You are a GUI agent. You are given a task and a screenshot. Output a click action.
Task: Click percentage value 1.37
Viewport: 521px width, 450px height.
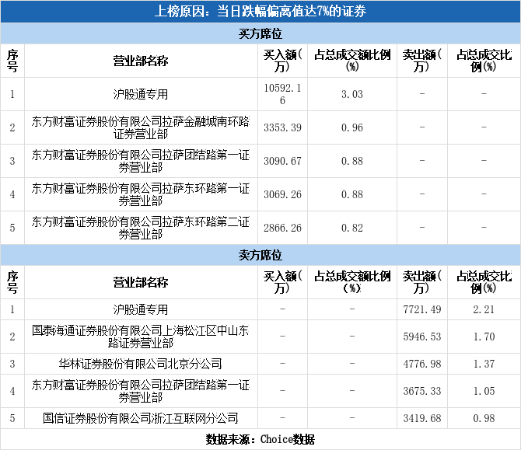(x=484, y=364)
